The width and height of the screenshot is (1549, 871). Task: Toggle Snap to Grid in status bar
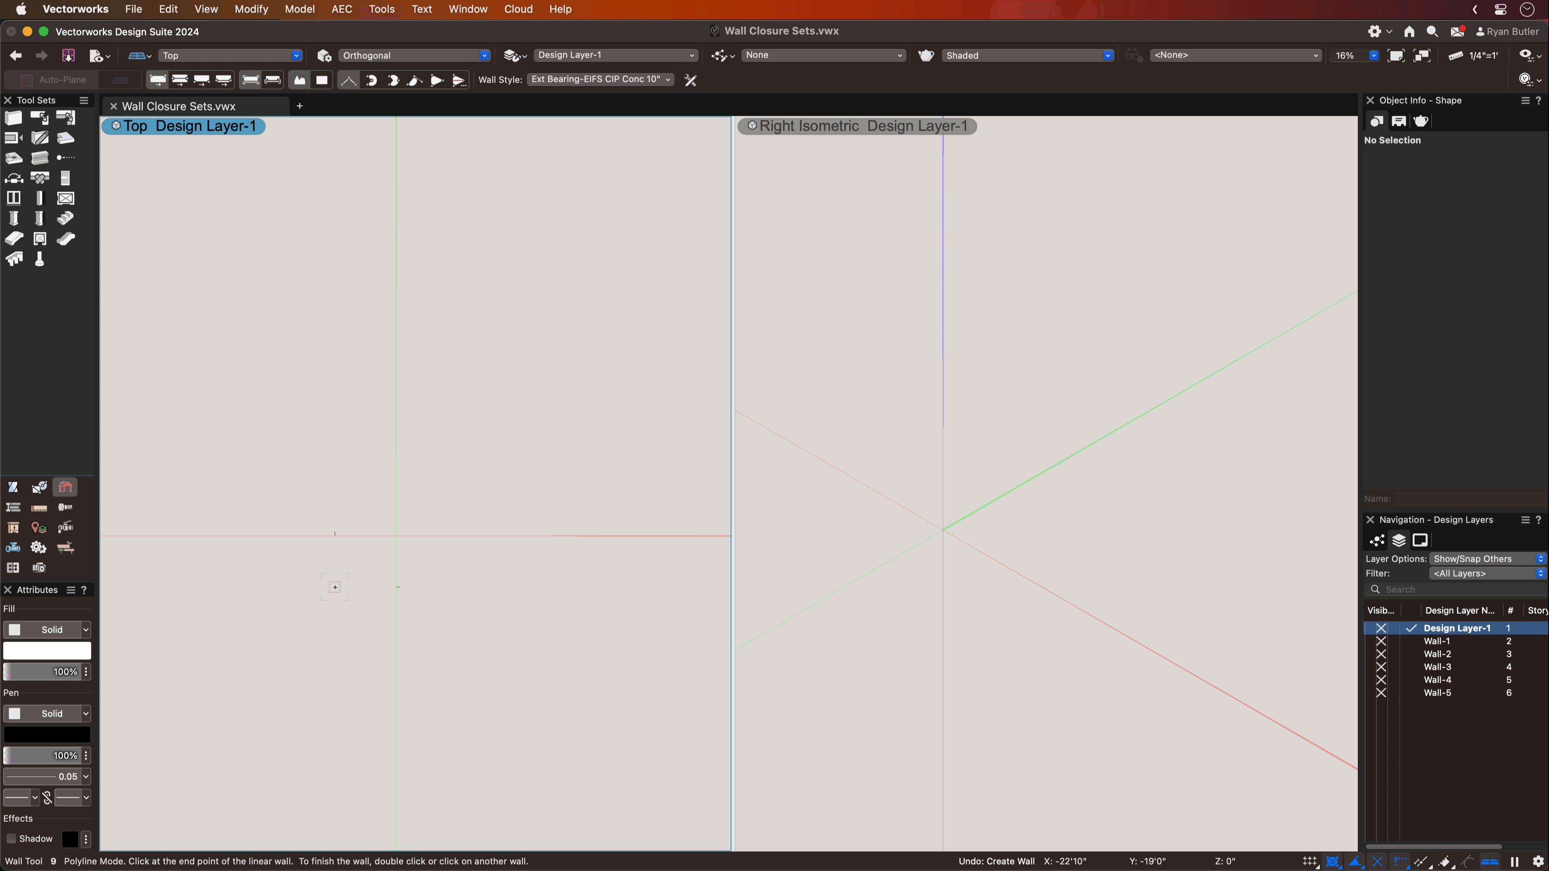(x=1310, y=861)
